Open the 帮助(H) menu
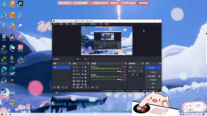 click(x=107, y=24)
